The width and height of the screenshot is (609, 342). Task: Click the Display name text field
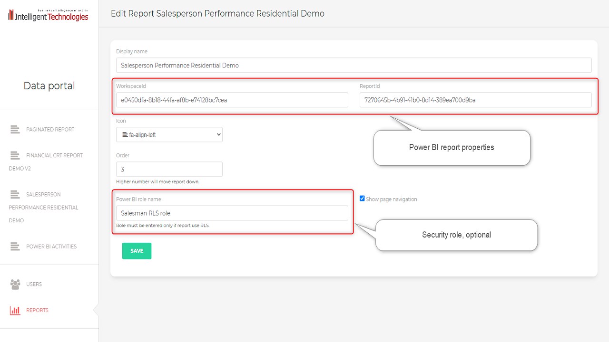click(x=354, y=65)
